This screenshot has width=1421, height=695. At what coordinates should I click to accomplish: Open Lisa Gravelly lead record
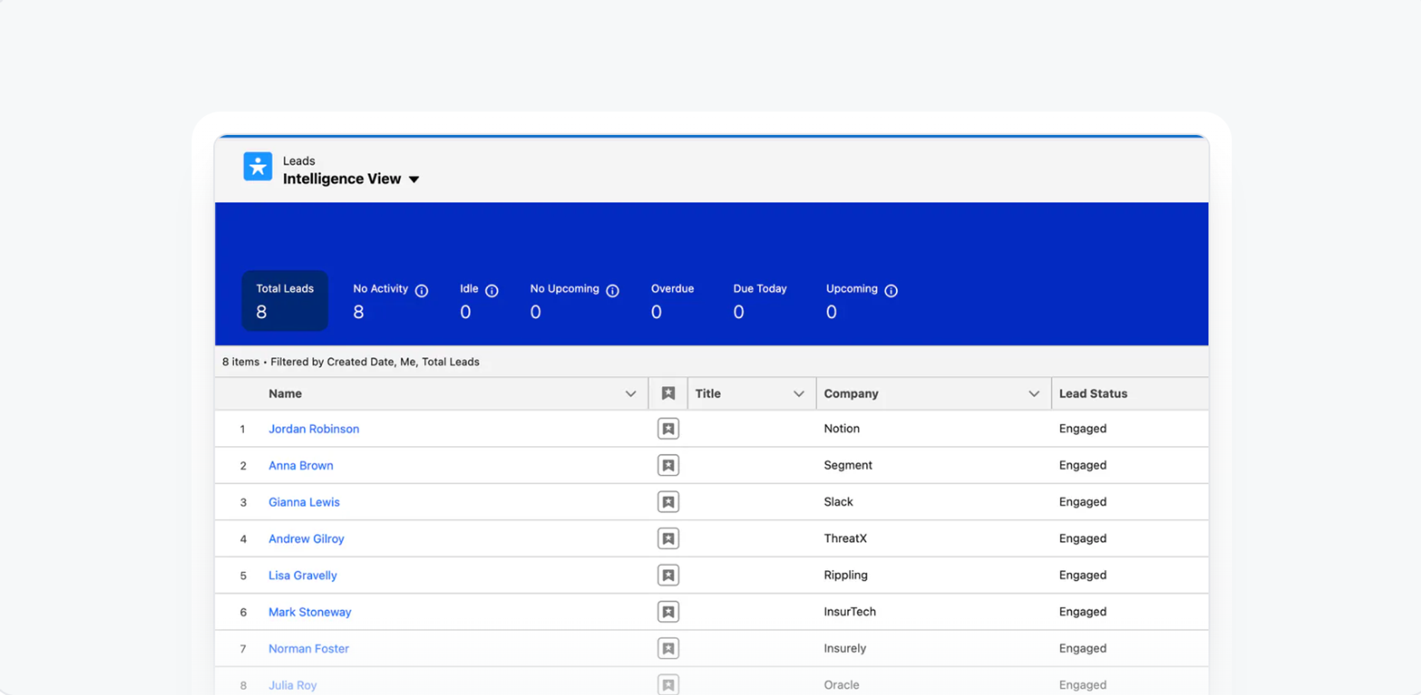click(303, 575)
